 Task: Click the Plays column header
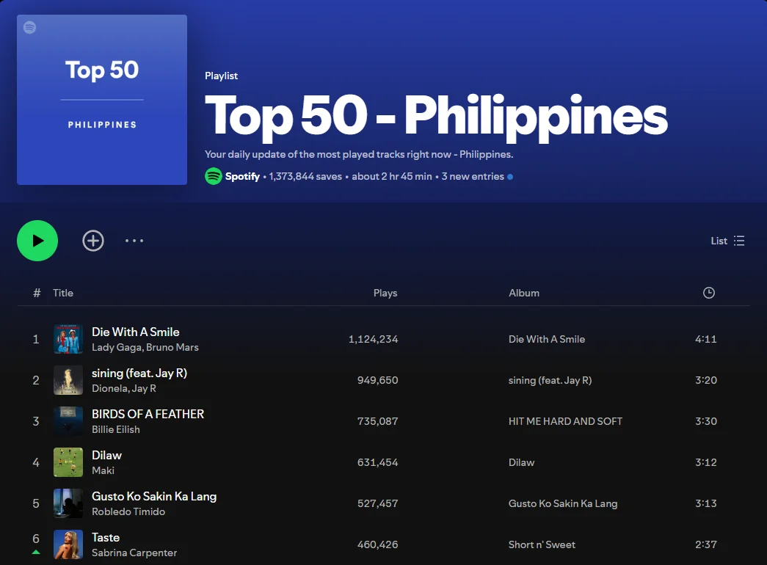coord(385,293)
